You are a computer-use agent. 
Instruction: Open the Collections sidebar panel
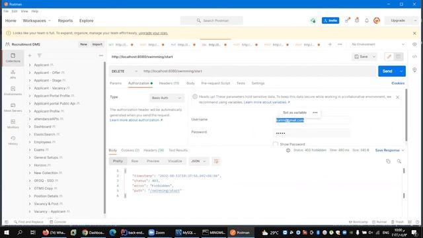[x=13, y=58]
